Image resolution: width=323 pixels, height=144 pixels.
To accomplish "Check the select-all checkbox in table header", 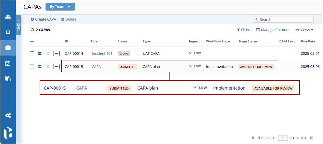I will coord(32,43).
